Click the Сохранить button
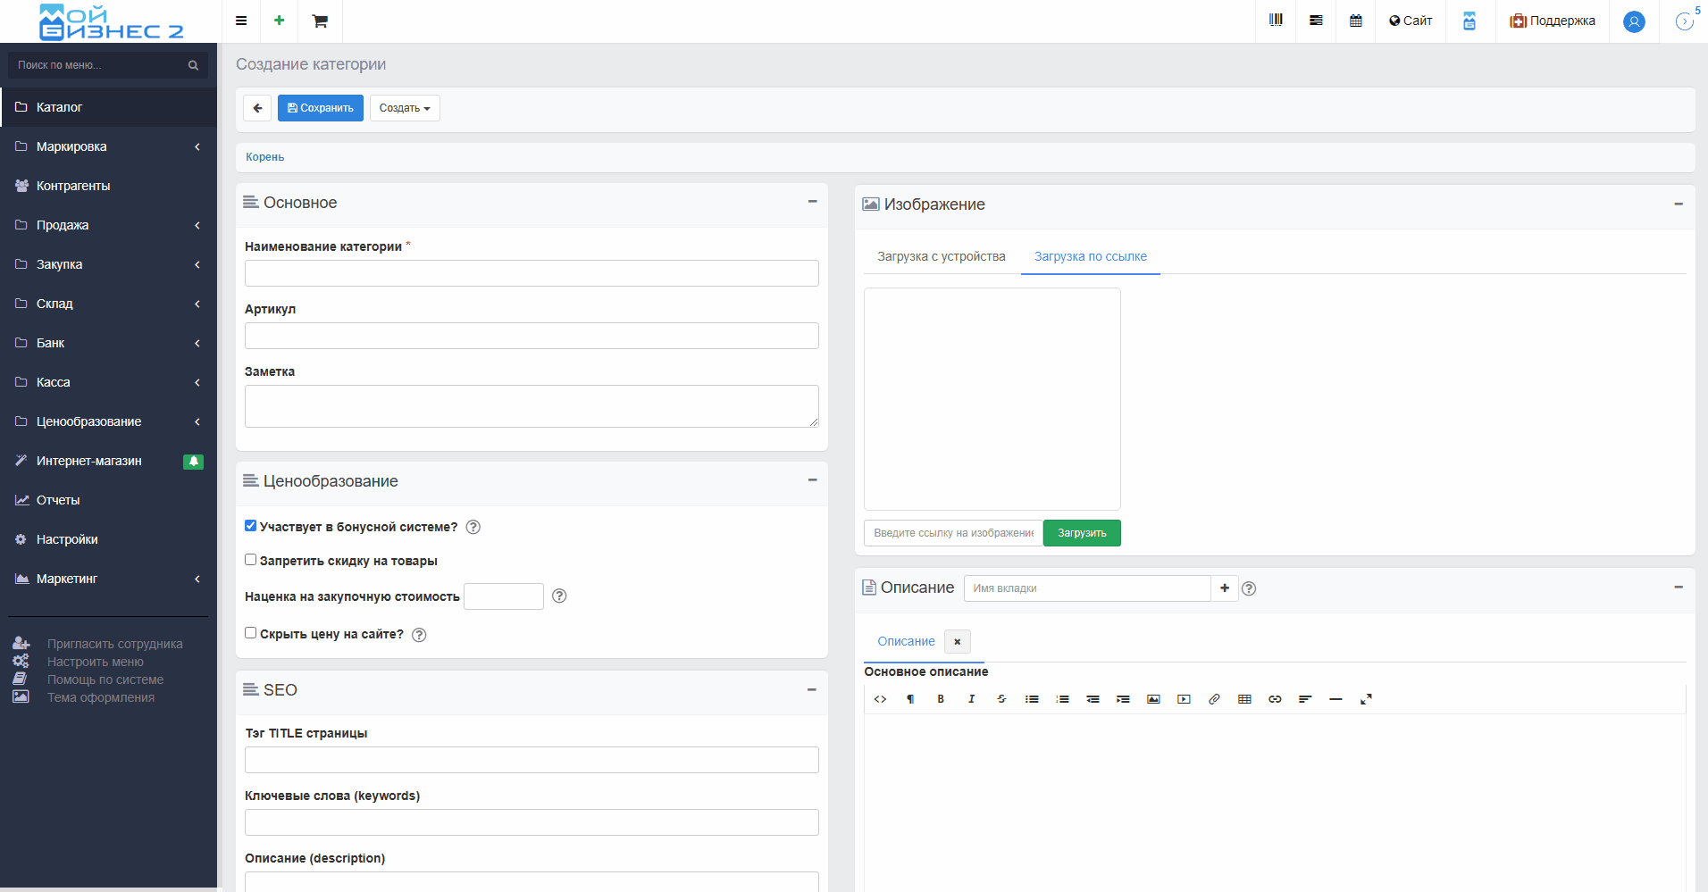1708x892 pixels. click(x=321, y=108)
